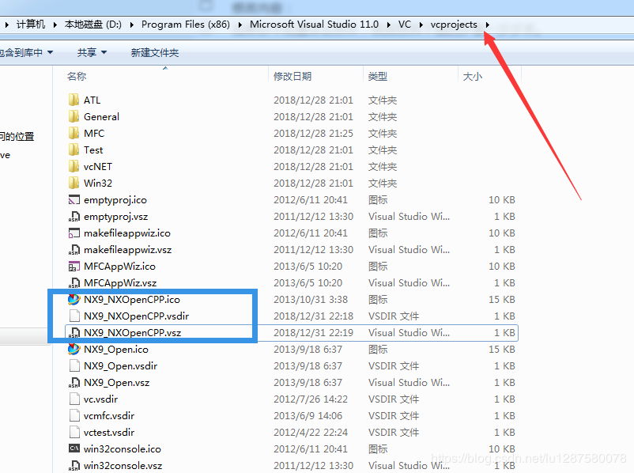Select the file name win32console.ico
The width and height of the screenshot is (634, 473).
coord(122,448)
